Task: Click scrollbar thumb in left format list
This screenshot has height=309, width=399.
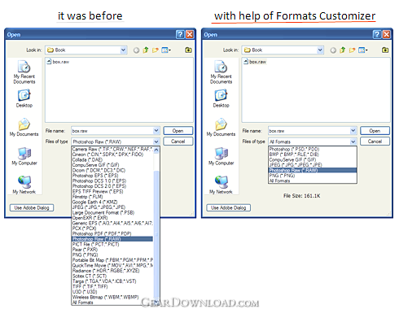Action: [x=156, y=233]
